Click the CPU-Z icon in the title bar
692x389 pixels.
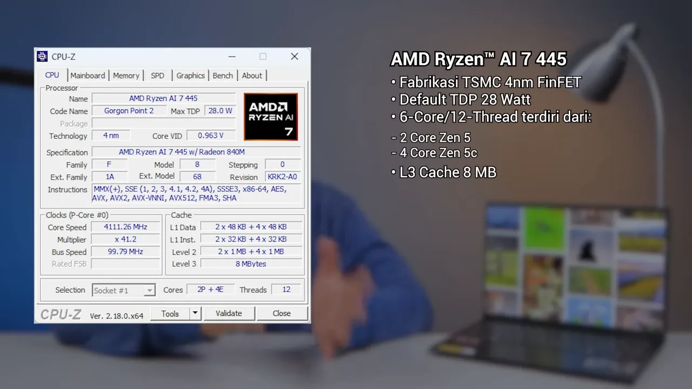point(42,56)
